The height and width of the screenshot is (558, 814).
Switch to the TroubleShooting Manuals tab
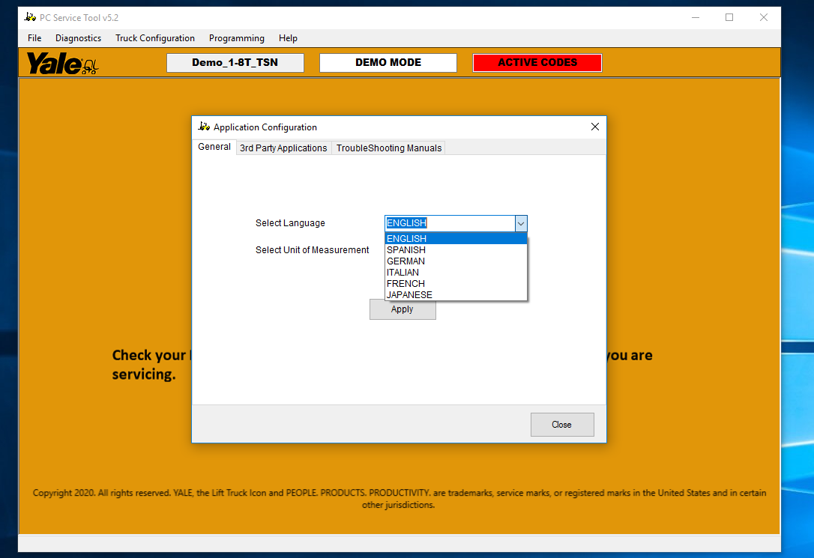tap(388, 148)
